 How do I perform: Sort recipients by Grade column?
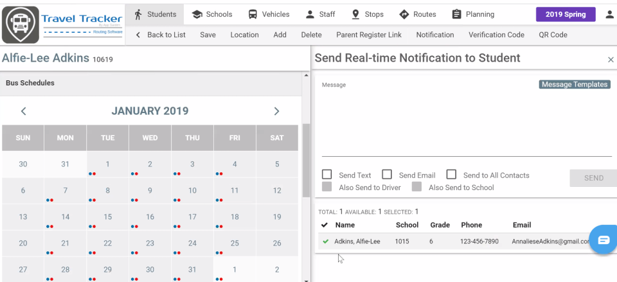[x=440, y=225]
